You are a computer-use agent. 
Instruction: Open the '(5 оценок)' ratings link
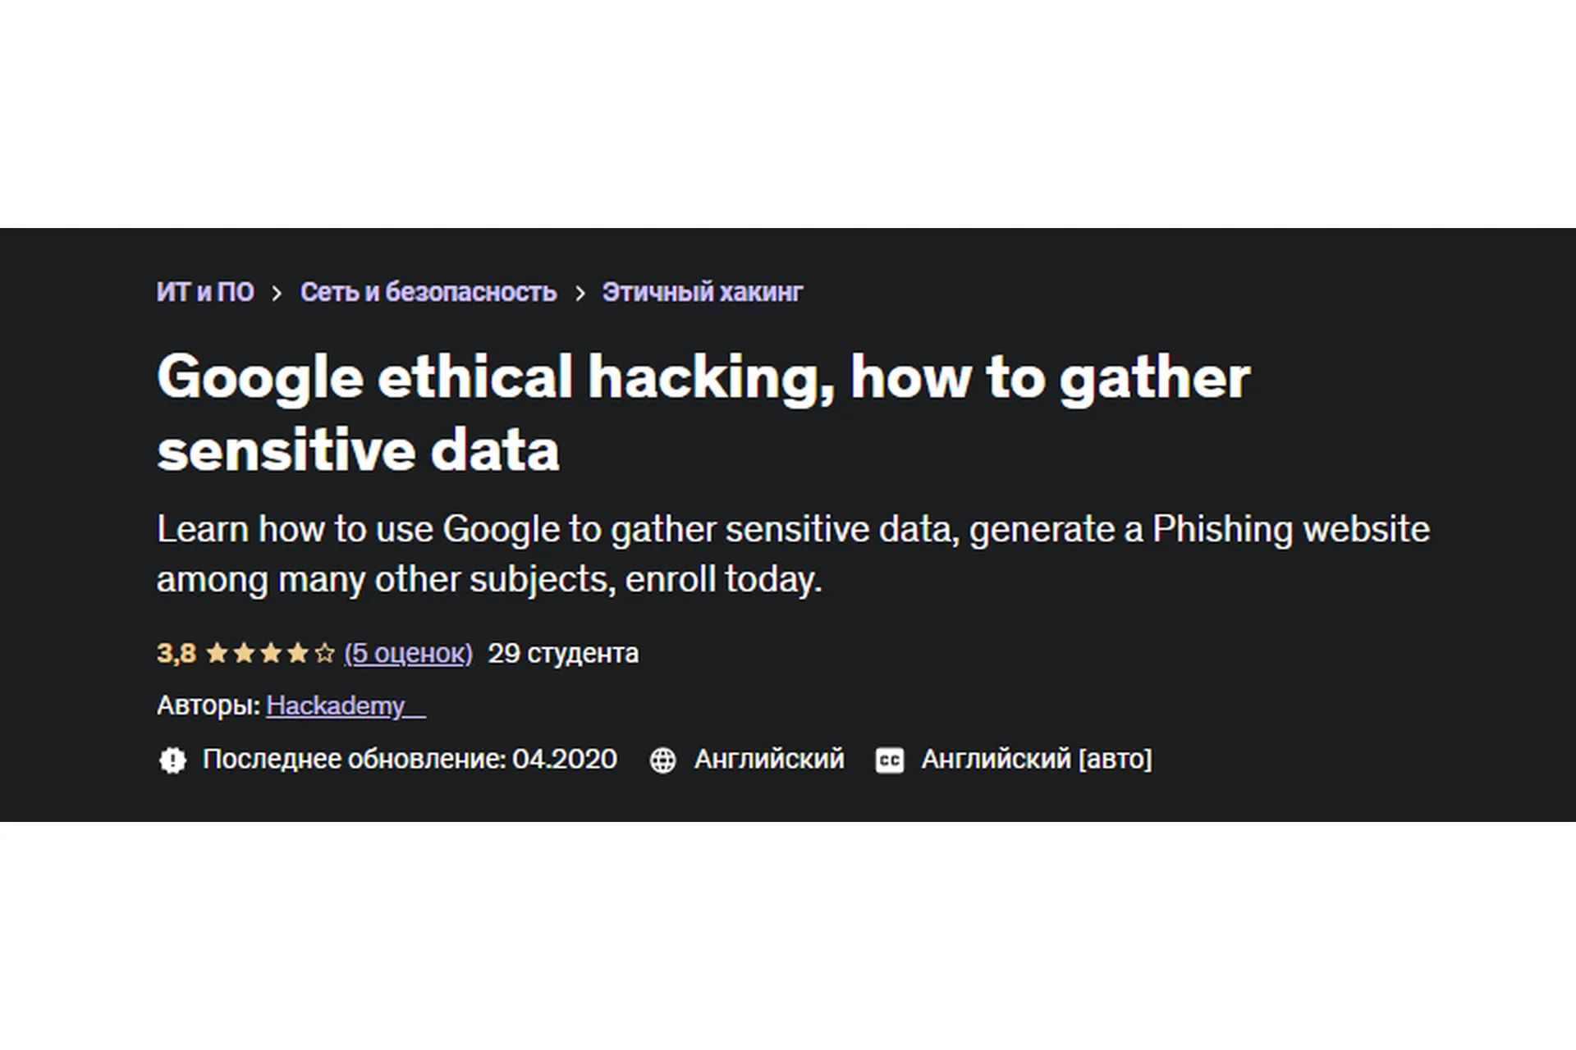click(x=408, y=653)
